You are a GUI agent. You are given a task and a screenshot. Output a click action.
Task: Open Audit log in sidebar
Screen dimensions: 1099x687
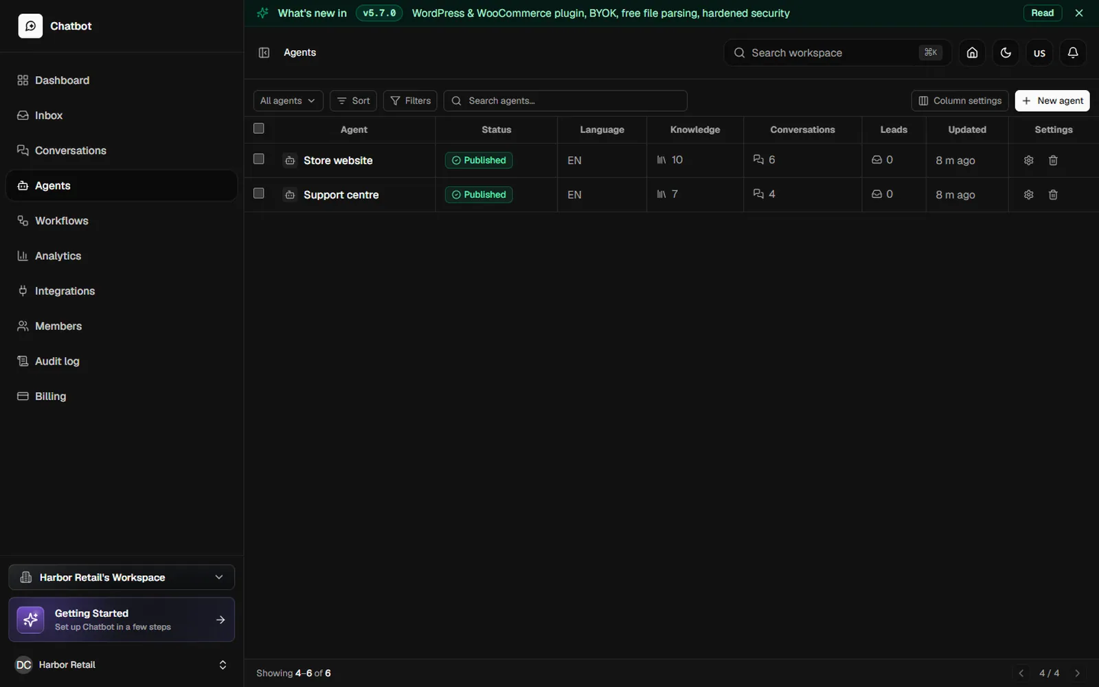[x=122, y=361]
